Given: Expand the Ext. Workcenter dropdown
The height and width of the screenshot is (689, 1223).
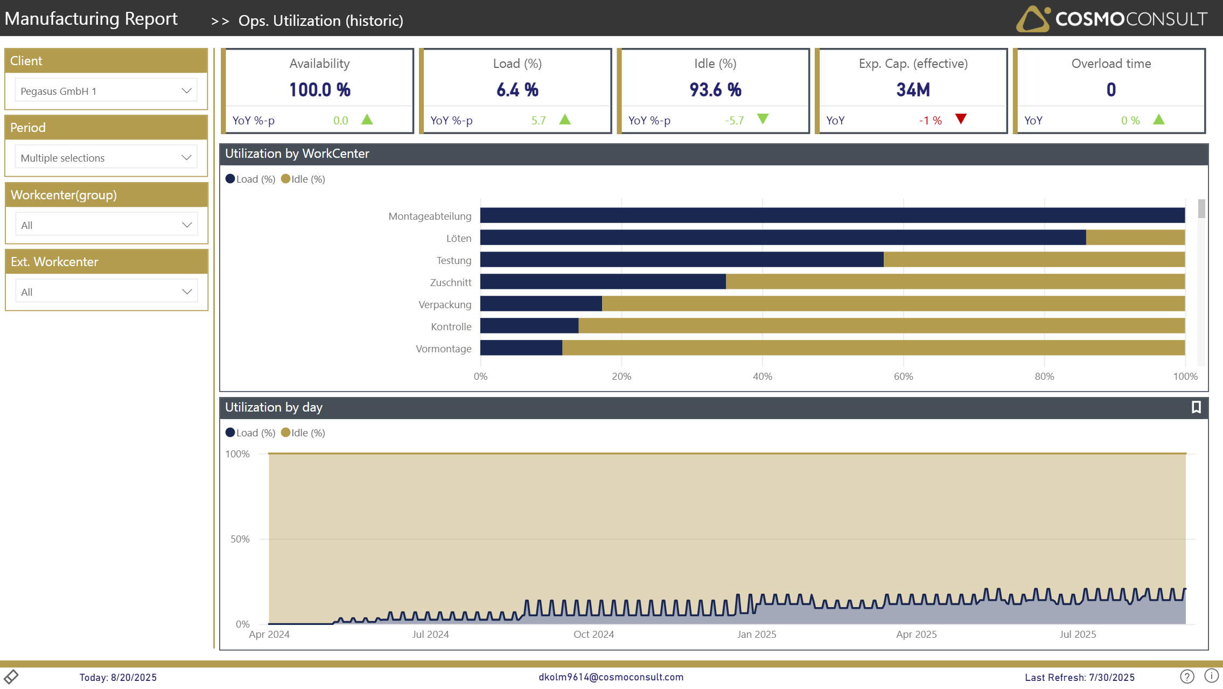Looking at the screenshot, I should (106, 291).
